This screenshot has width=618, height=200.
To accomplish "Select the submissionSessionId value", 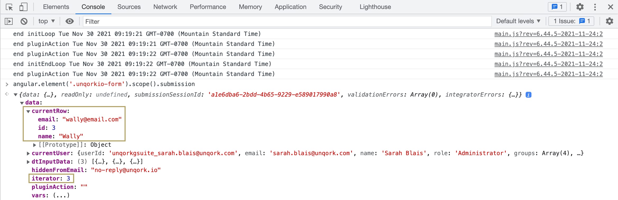I will (274, 94).
